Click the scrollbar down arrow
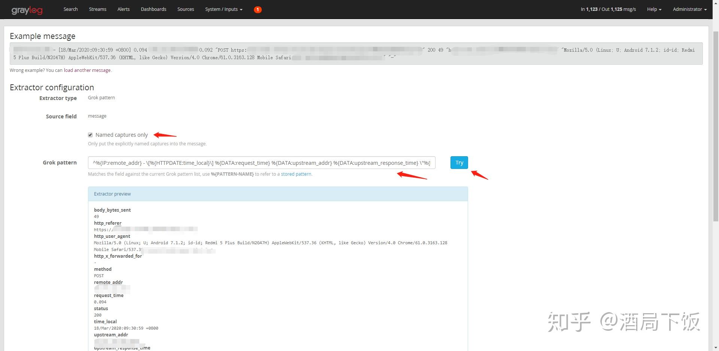 click(716, 347)
